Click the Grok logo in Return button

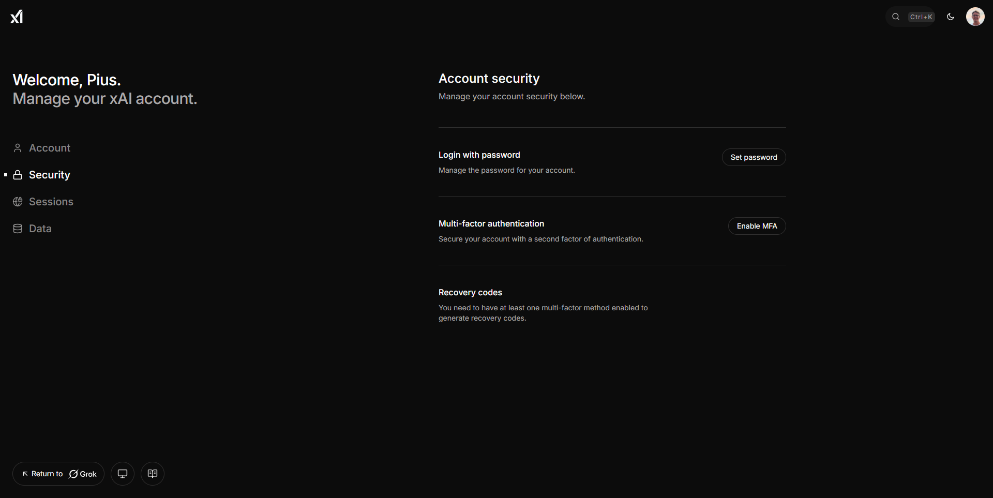tap(73, 474)
